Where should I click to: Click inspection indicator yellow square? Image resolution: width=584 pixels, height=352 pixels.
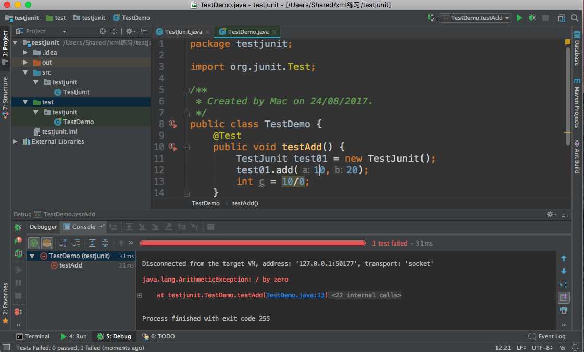coord(568,42)
